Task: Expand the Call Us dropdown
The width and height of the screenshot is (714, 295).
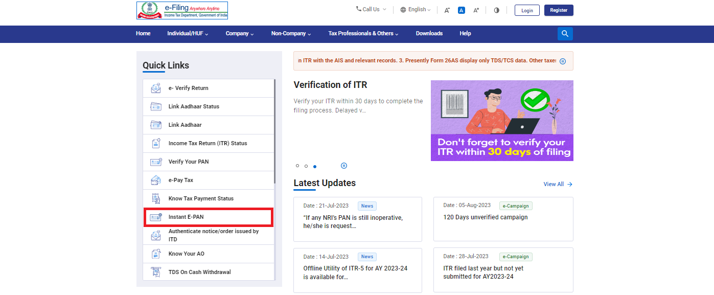Action: (371, 9)
